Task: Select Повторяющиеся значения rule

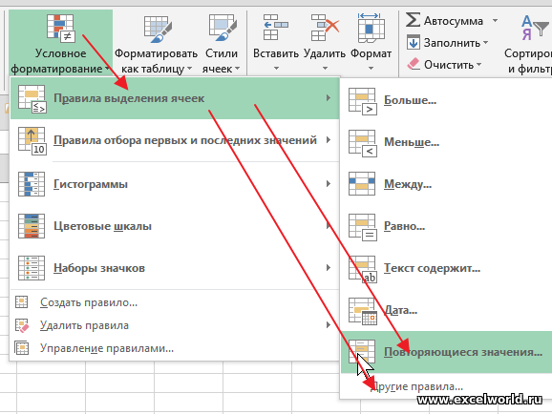Action: pyautogui.click(x=446, y=352)
